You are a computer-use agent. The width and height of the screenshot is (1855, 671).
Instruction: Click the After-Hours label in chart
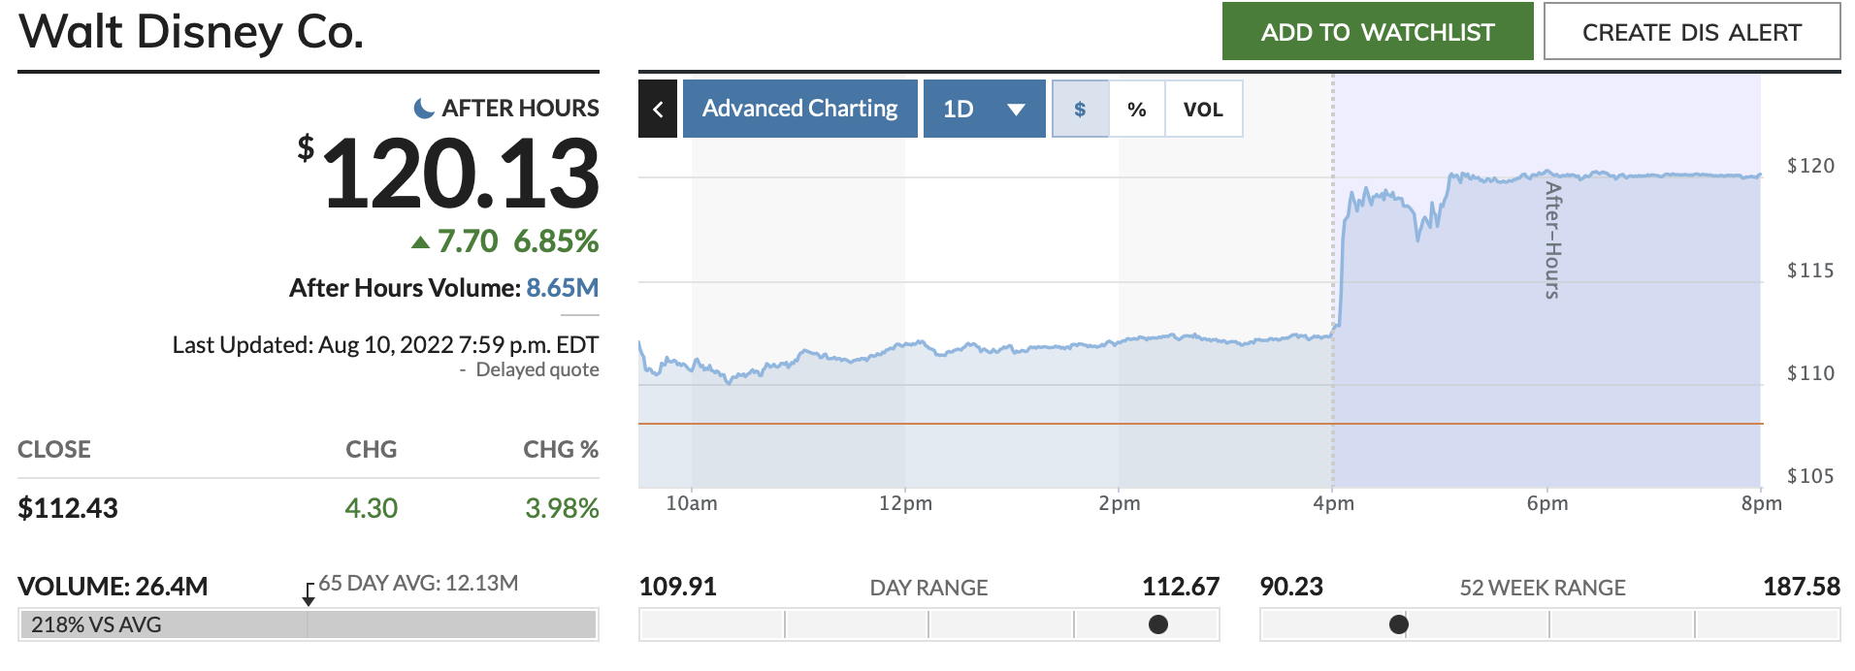click(x=1552, y=240)
